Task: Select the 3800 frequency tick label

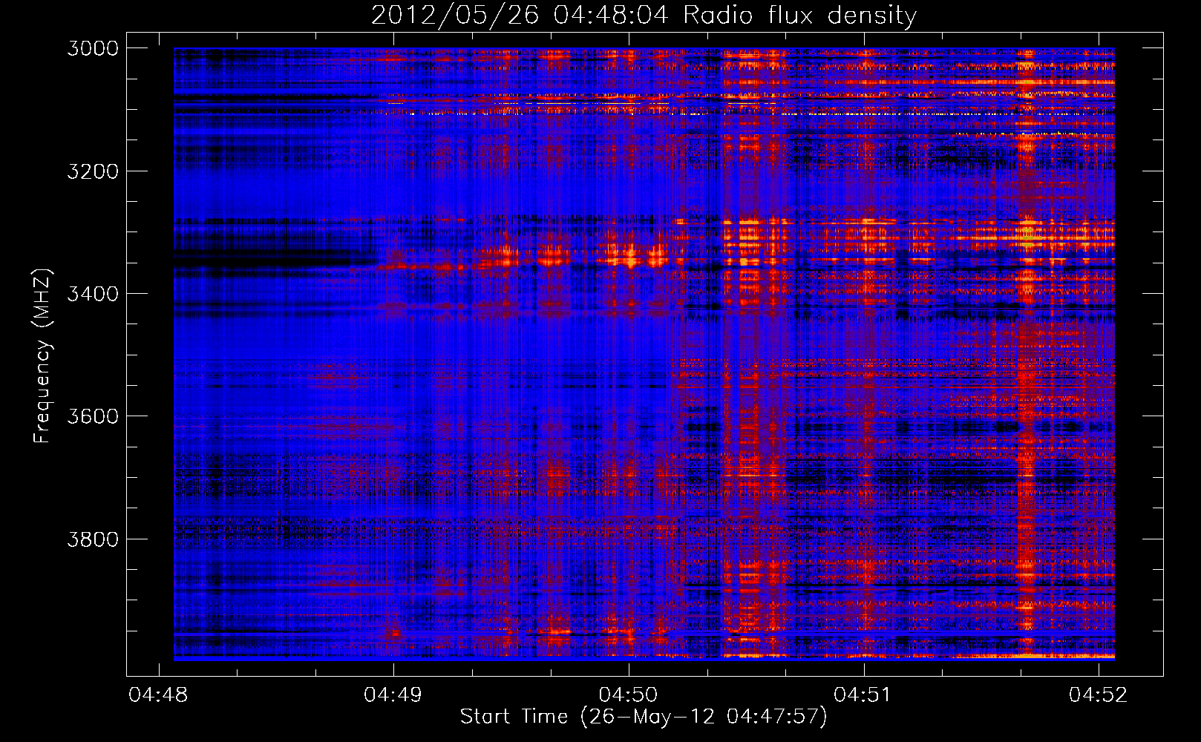Action: (x=93, y=539)
